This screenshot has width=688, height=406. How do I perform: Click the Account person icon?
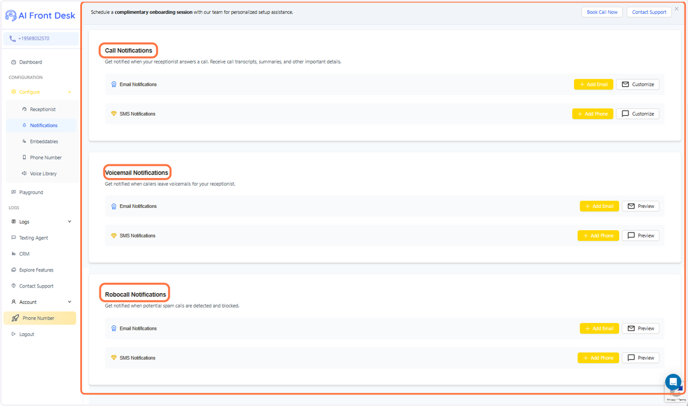(14, 302)
